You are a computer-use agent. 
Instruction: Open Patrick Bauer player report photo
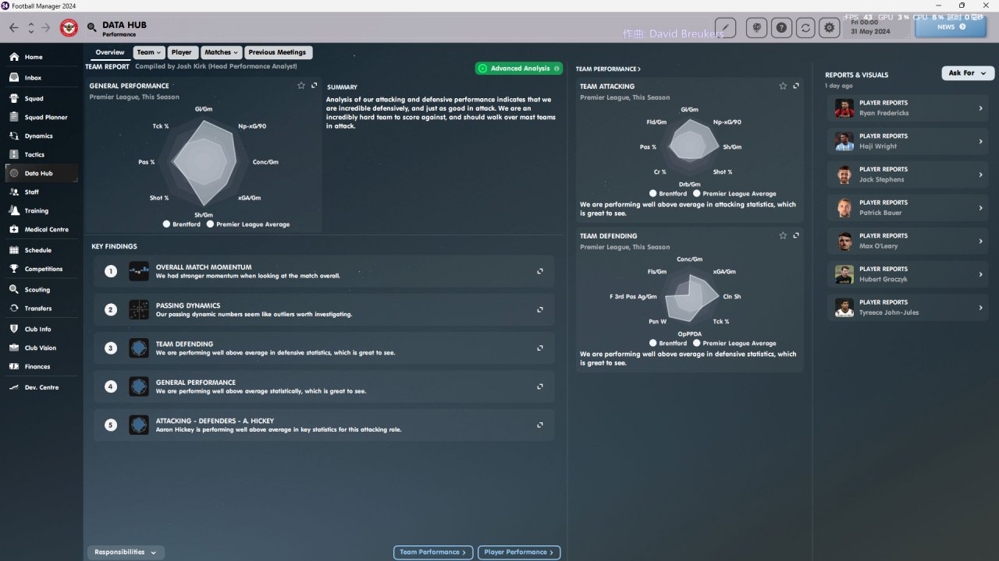point(844,208)
